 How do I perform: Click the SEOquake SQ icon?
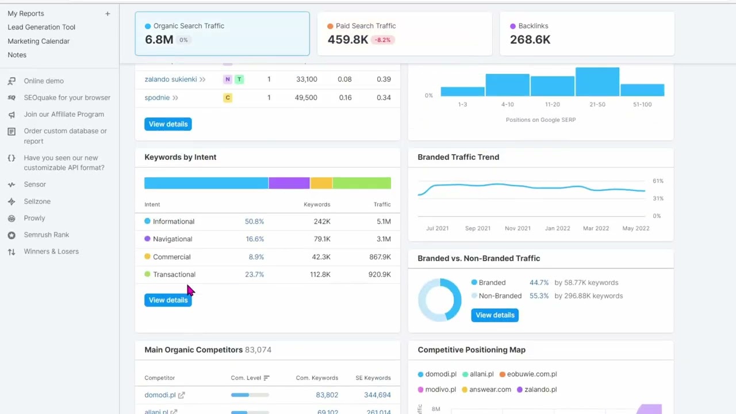point(11,98)
